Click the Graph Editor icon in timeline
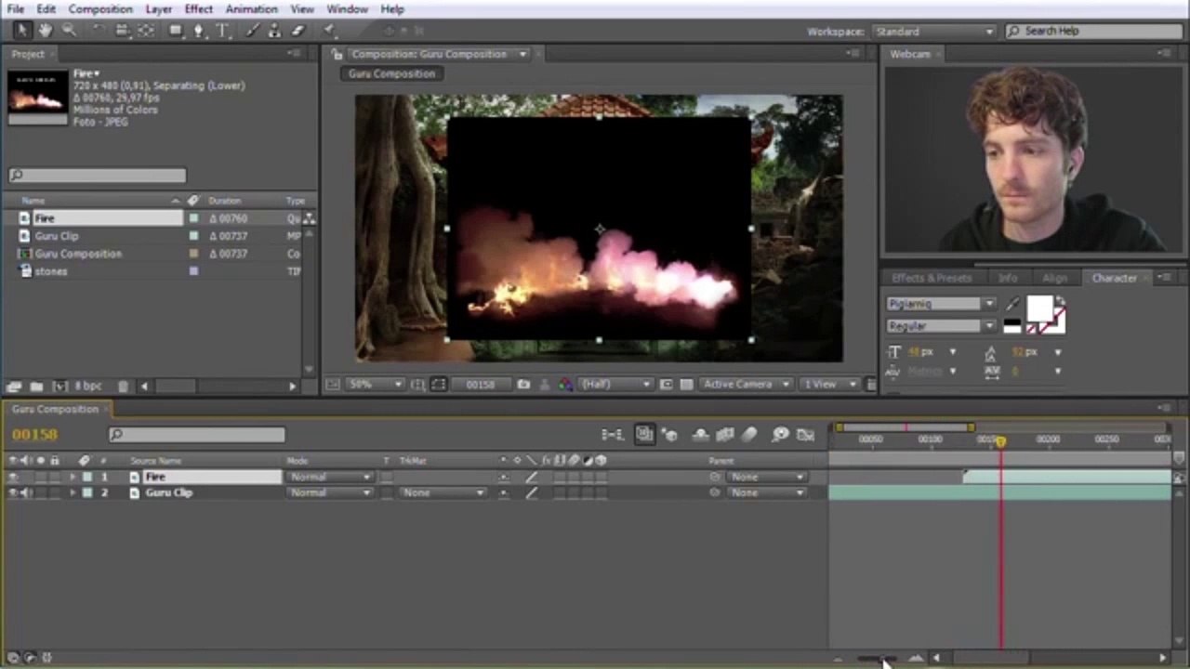1190x669 pixels. pyautogui.click(x=806, y=434)
